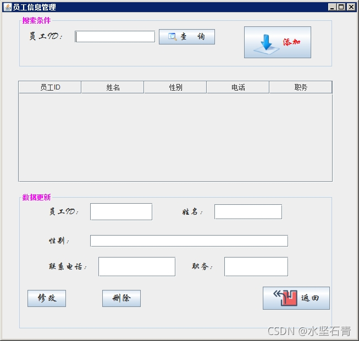This screenshot has height=341, width=359.
Task: Click the 姓名 table column header
Action: coord(113,87)
